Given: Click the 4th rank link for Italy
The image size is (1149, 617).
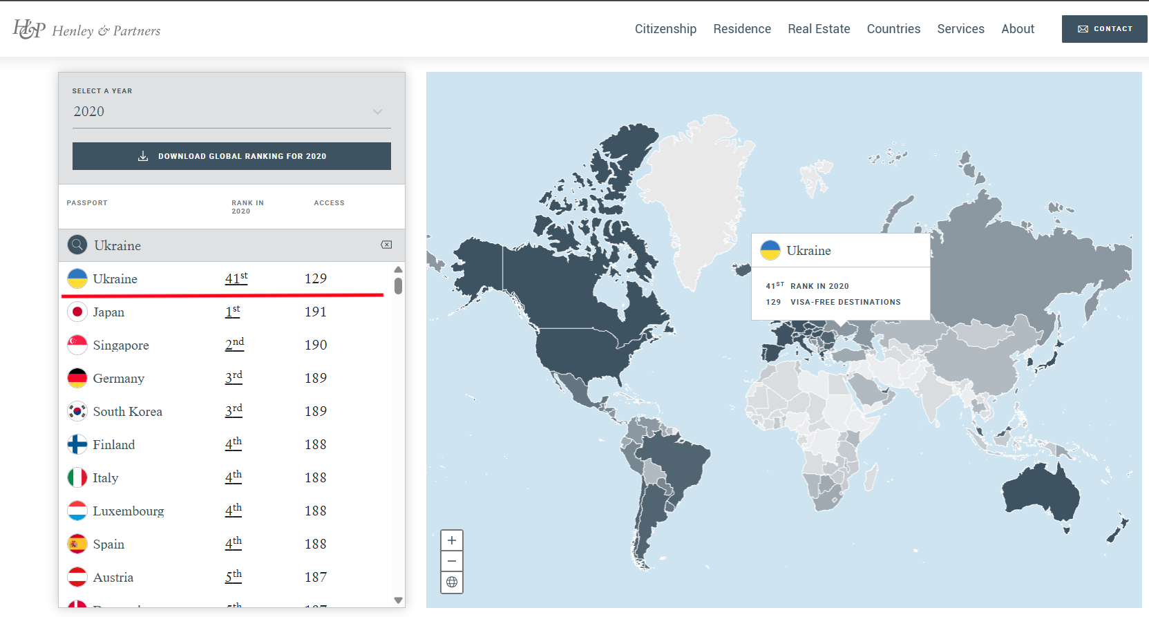Looking at the screenshot, I should click(234, 477).
